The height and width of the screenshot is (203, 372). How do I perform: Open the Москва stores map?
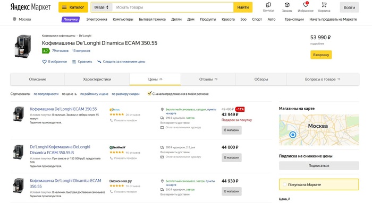click(x=319, y=130)
